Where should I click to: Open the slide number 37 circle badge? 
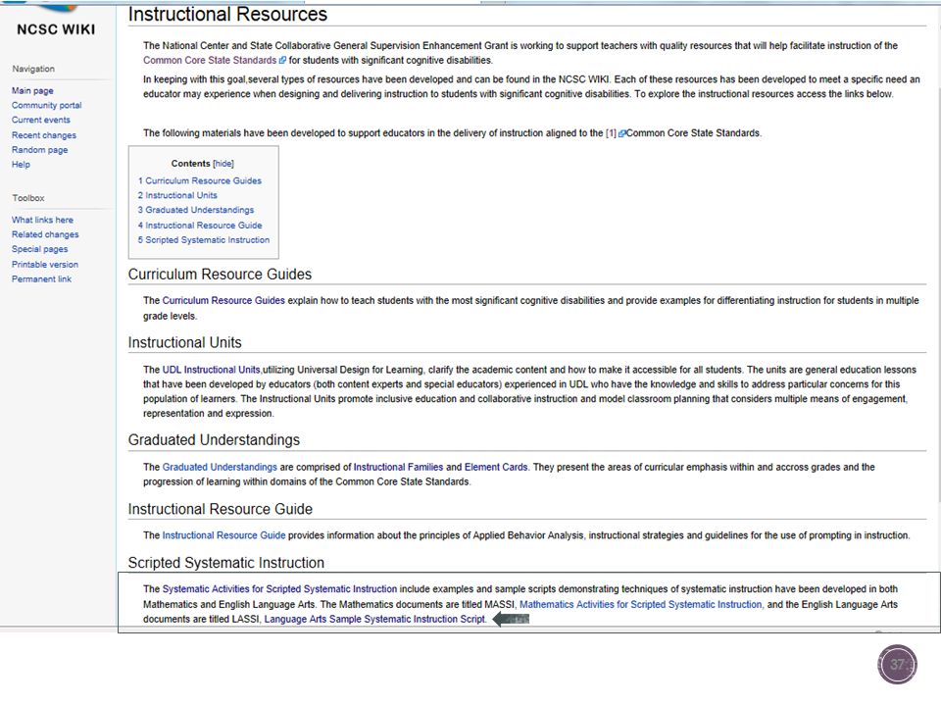(897, 665)
